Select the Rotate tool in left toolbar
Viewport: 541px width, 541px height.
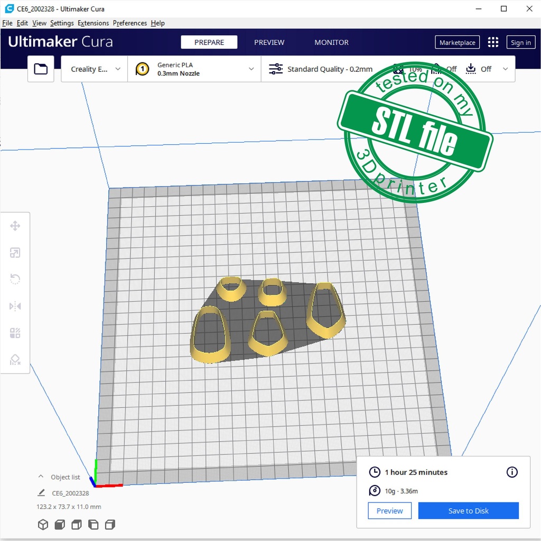click(x=15, y=279)
